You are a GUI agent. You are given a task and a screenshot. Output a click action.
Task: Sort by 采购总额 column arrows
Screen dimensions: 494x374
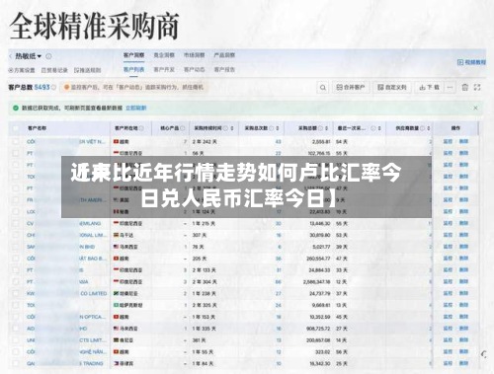point(327,128)
